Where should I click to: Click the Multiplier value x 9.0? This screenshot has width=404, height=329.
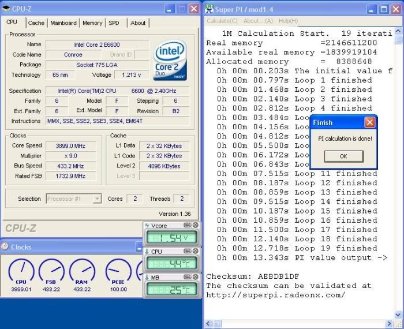click(x=70, y=156)
